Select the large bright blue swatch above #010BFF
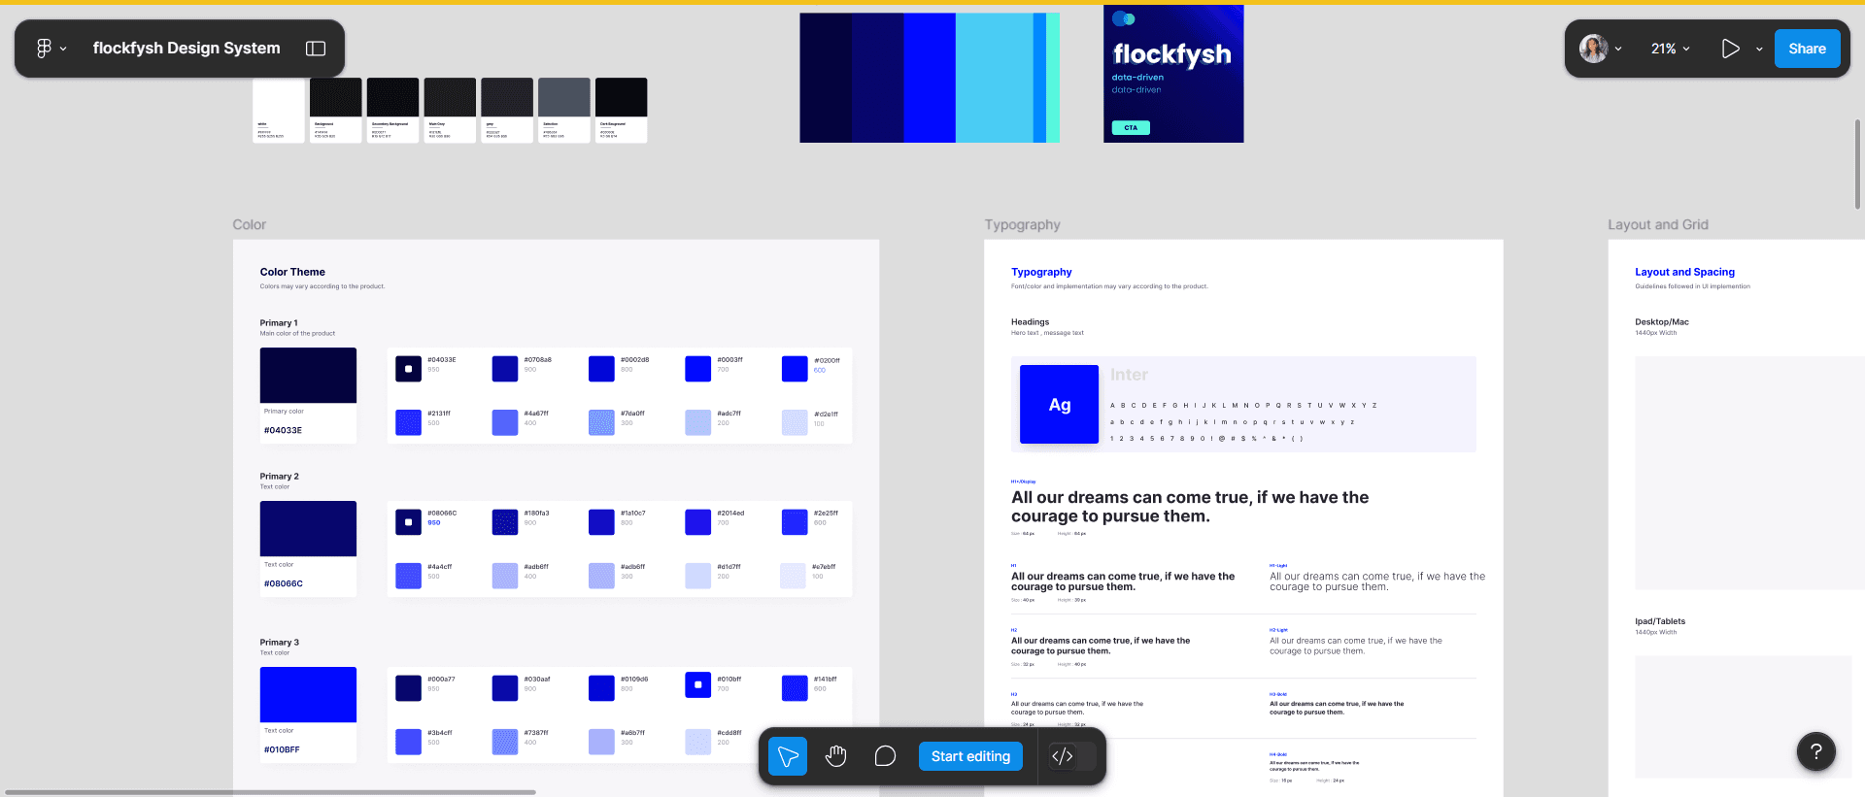1865x797 pixels. point(308,694)
